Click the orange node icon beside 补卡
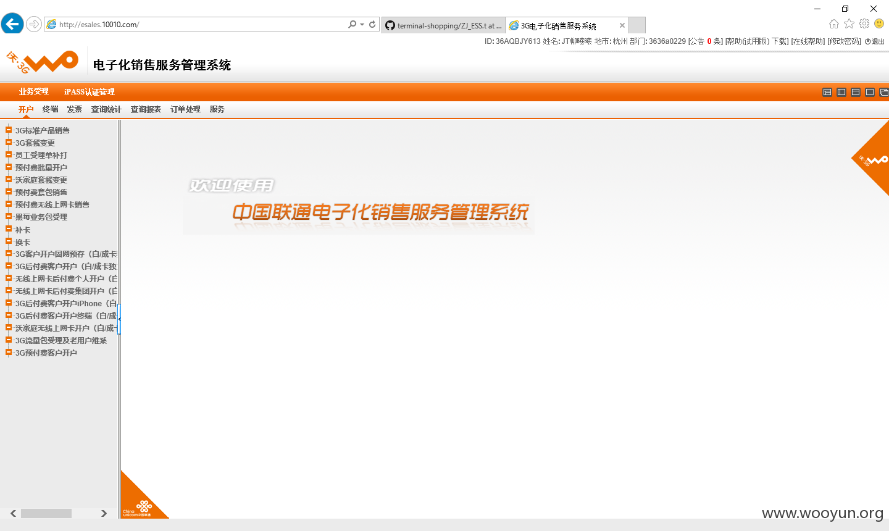This screenshot has width=889, height=531. pyautogui.click(x=9, y=229)
